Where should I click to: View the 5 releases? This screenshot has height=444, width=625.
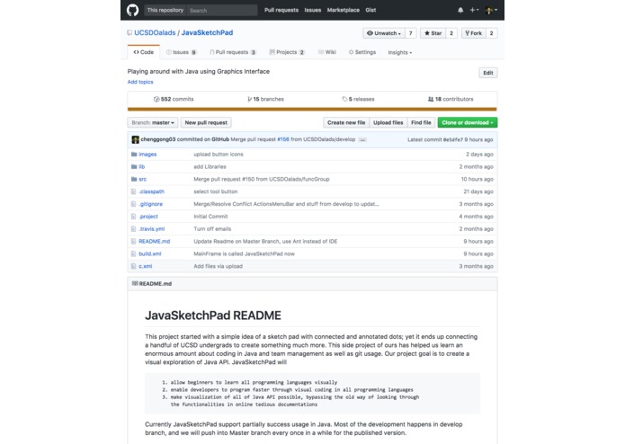click(x=358, y=99)
